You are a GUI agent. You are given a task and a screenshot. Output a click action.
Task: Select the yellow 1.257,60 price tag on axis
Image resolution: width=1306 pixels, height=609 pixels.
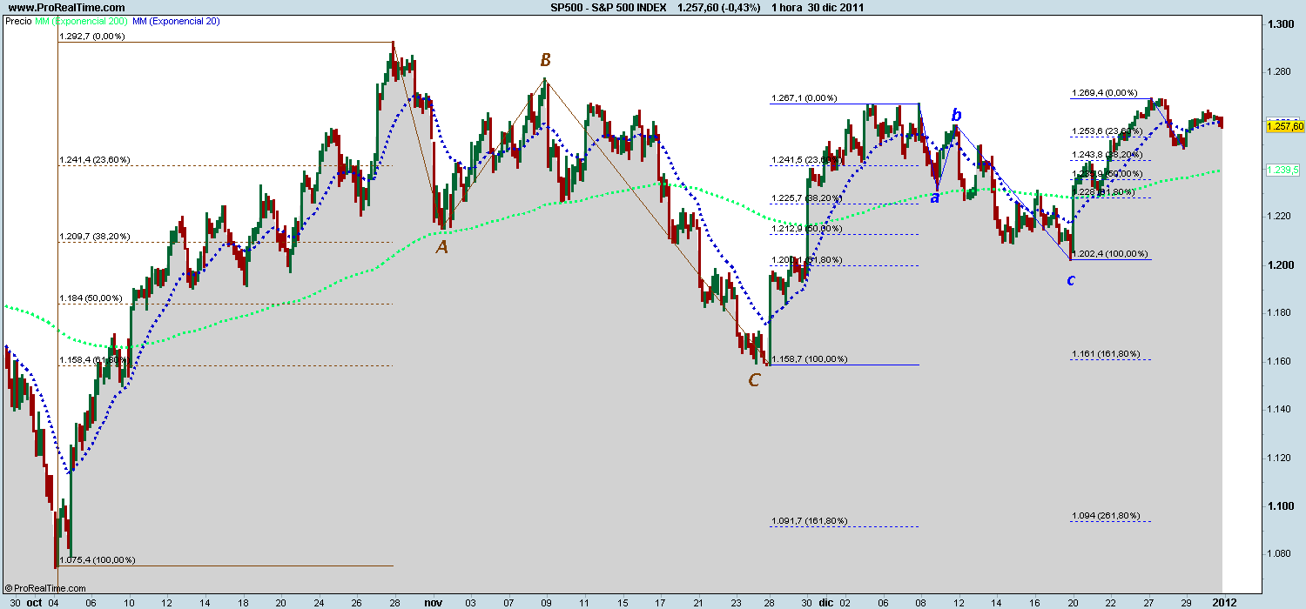tap(1284, 126)
